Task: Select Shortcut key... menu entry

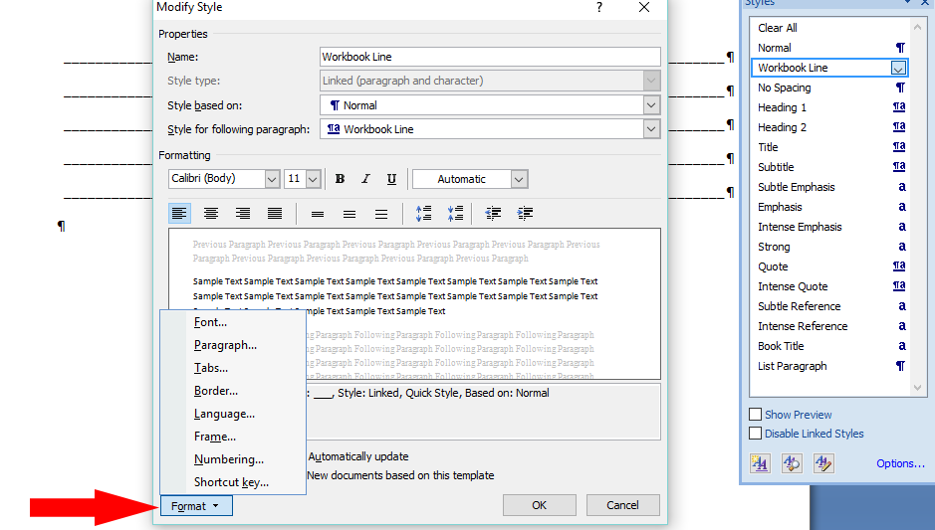Action: tap(231, 482)
